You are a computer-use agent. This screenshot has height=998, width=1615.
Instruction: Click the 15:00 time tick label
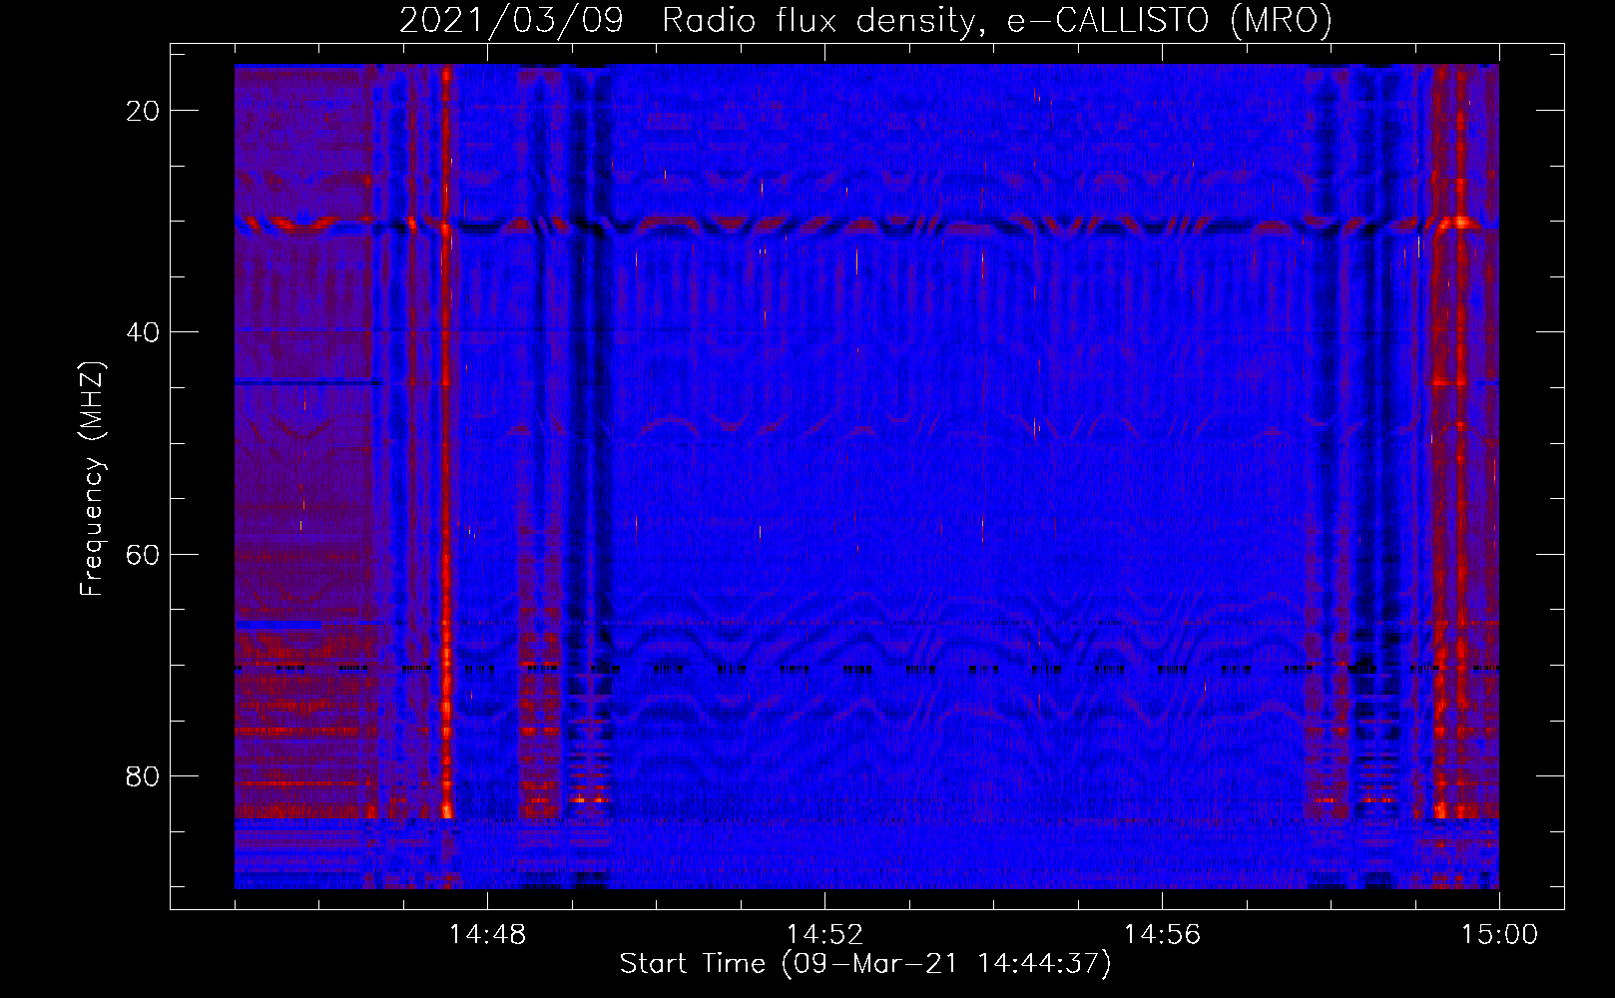1499,934
